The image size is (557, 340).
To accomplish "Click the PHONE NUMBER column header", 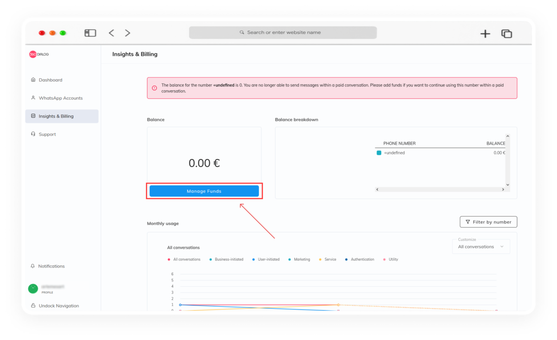I will click(399, 144).
